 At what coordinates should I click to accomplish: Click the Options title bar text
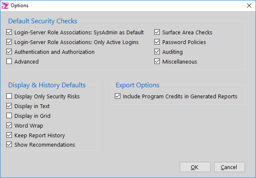click(x=19, y=6)
